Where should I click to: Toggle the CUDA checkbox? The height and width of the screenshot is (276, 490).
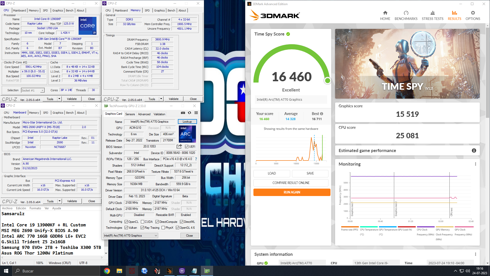[142, 222]
